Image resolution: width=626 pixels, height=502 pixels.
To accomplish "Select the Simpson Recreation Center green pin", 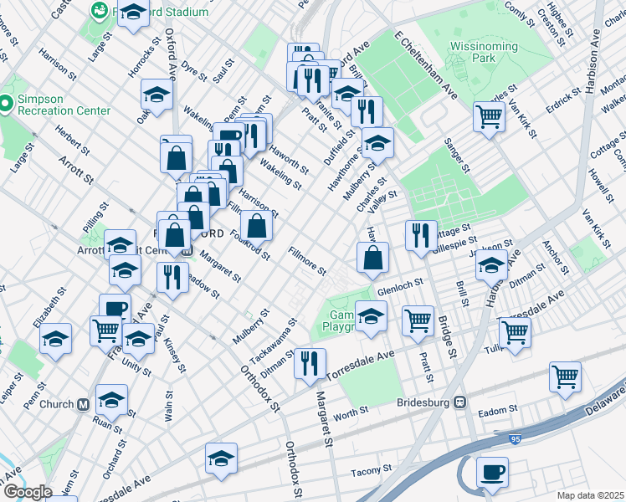I will 6,104.
